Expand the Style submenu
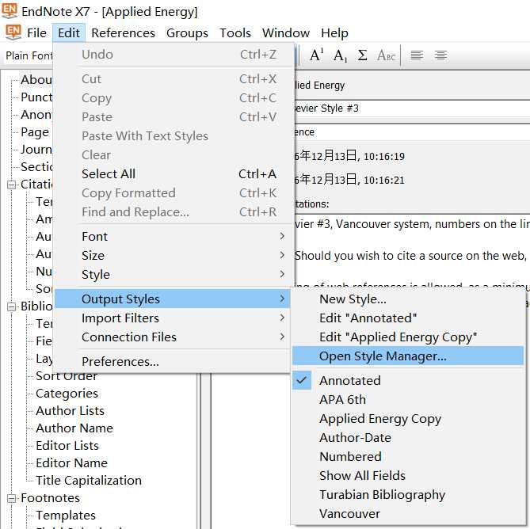Screen dimensions: 530x529 (x=173, y=274)
